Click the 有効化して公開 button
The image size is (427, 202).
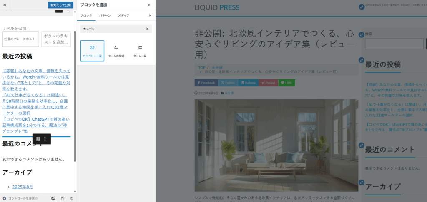(60, 5)
